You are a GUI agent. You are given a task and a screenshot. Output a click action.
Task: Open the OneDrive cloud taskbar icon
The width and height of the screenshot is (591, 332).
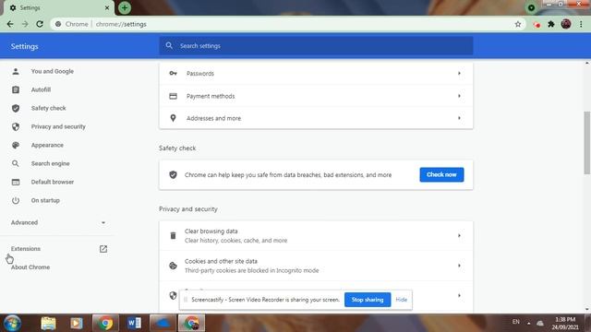click(163, 323)
